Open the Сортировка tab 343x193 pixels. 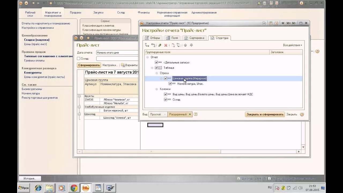pyautogui.click(x=194, y=38)
